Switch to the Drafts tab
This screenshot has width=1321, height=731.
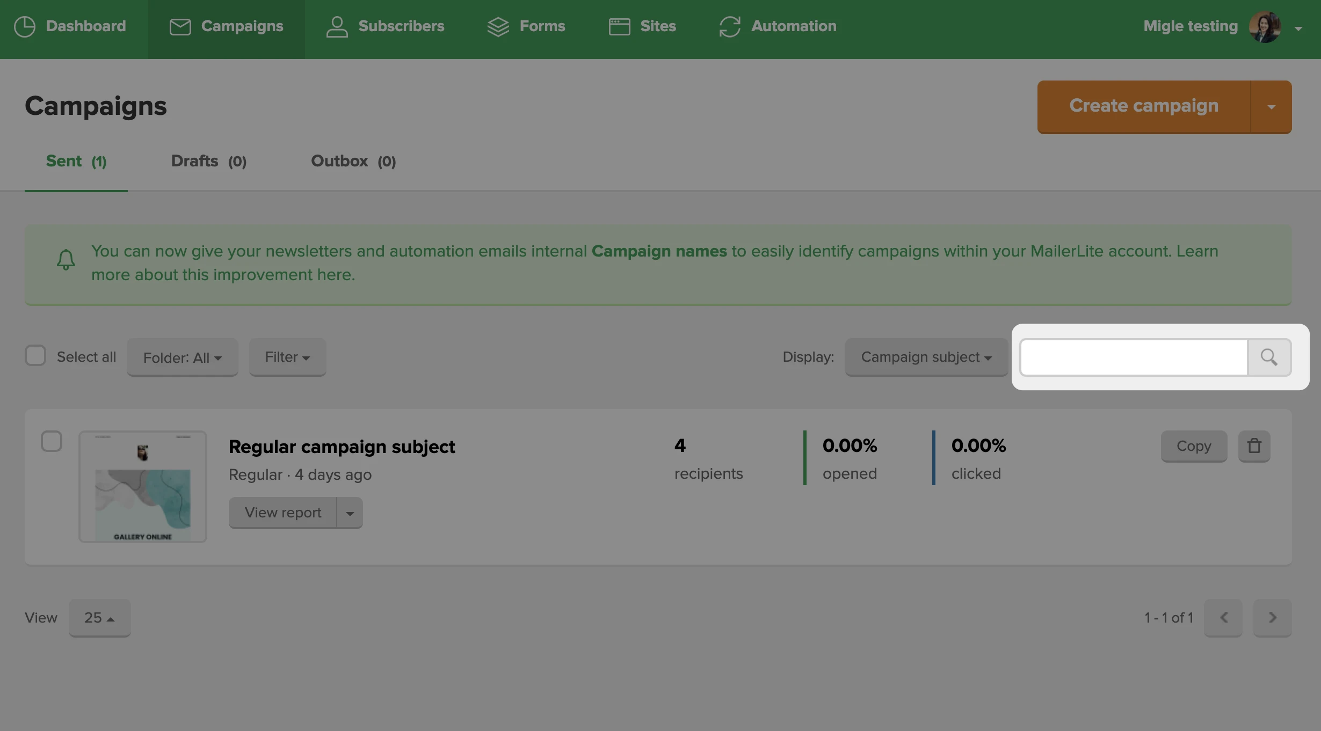pyautogui.click(x=208, y=161)
